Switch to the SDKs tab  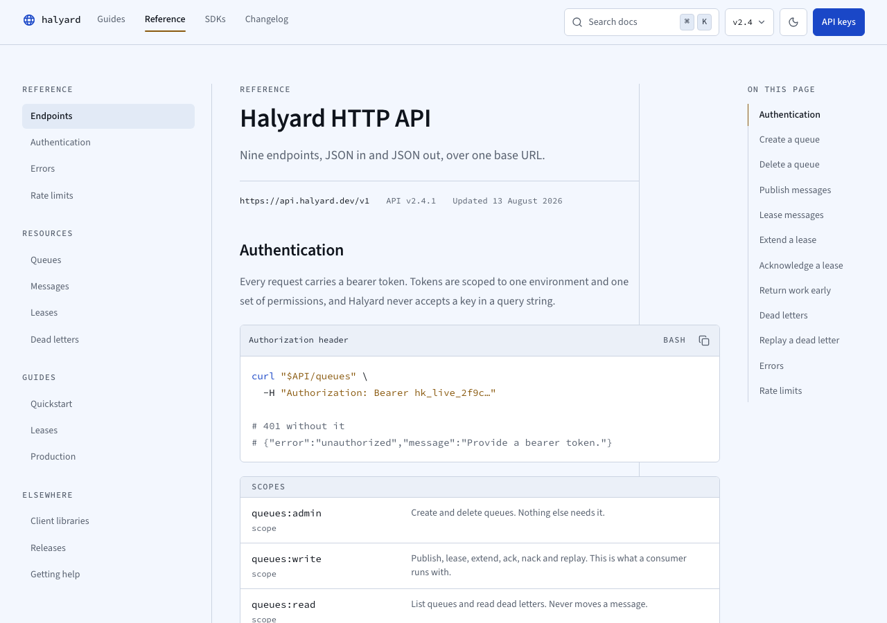[x=216, y=19]
